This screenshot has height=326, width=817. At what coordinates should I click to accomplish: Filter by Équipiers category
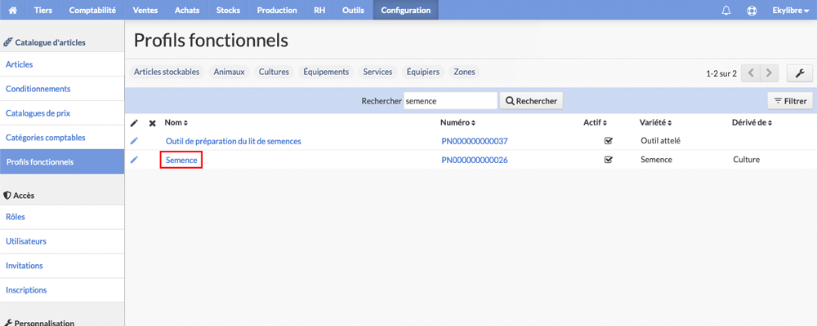pyautogui.click(x=423, y=72)
